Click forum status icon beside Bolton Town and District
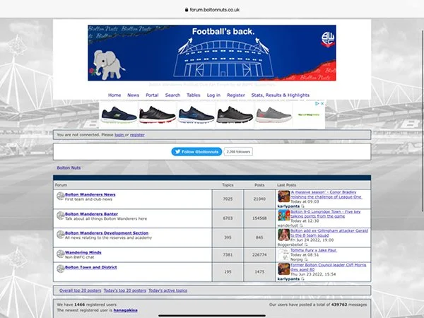424x318 pixels. [x=60, y=269]
